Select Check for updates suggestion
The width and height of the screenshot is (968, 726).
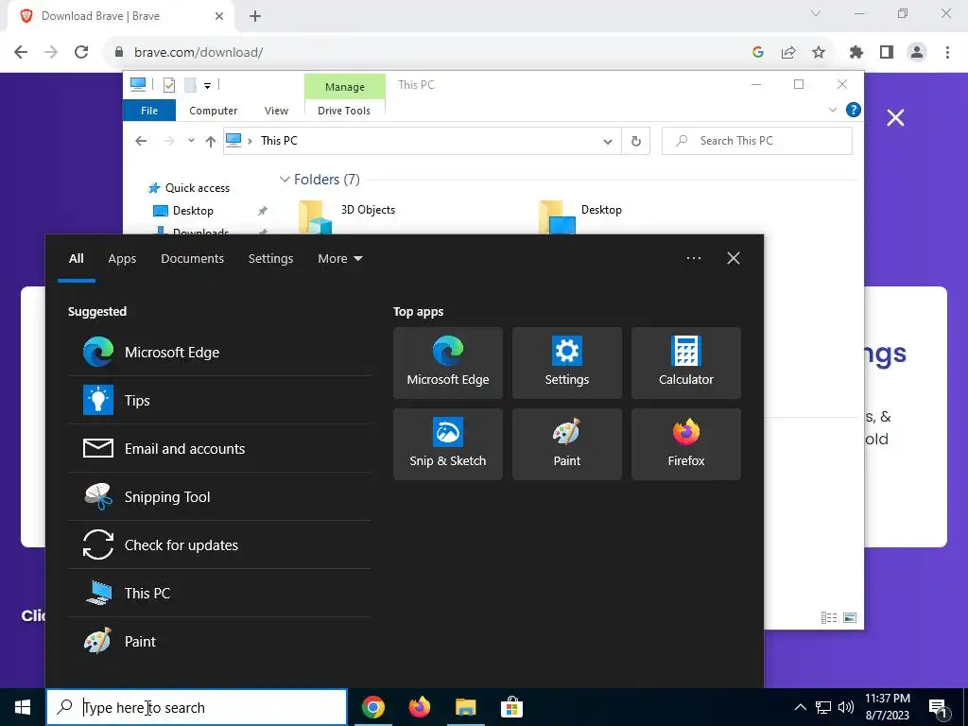[x=219, y=544]
